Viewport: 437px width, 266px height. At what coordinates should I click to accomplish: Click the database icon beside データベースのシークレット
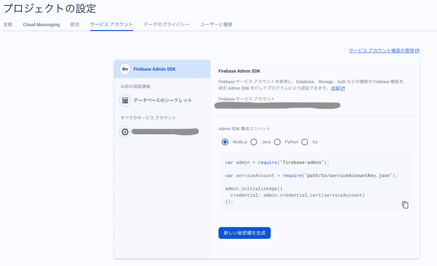point(125,100)
